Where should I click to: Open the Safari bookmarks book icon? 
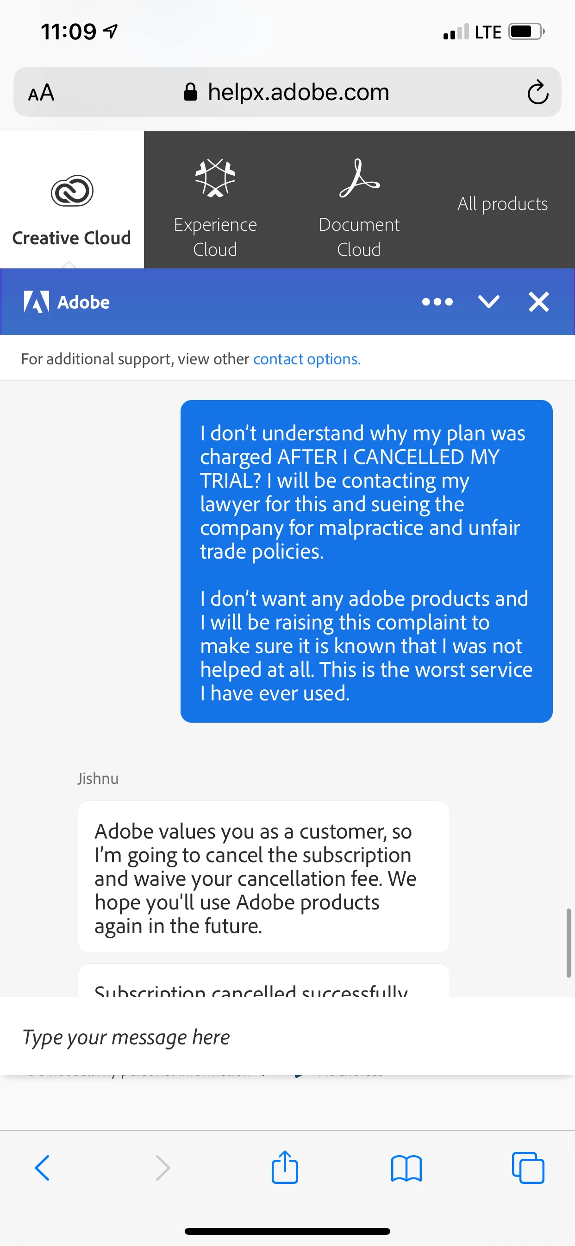(x=406, y=1169)
